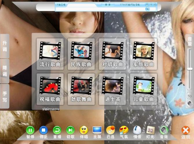Toggle the 灯光 lighting switch icon

click(x=151, y=130)
